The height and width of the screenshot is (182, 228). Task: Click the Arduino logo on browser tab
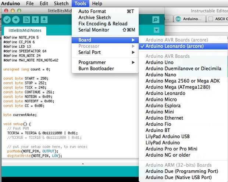pyautogui.click(x=178, y=19)
